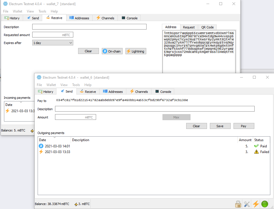This screenshot has height=209, width=274.
Task: Select Address tab in wallet_7 receive panel
Action: click(x=171, y=27)
